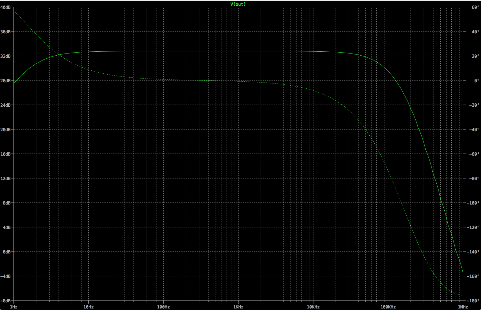Click the 100Hz frequency axis label
The image size is (481, 310).
(x=163, y=307)
